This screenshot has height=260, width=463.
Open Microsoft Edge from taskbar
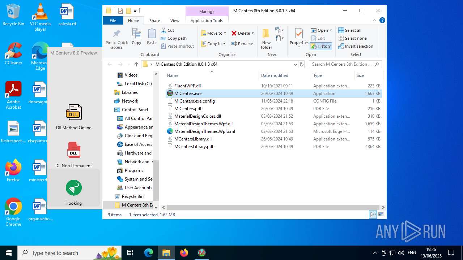[x=149, y=253]
